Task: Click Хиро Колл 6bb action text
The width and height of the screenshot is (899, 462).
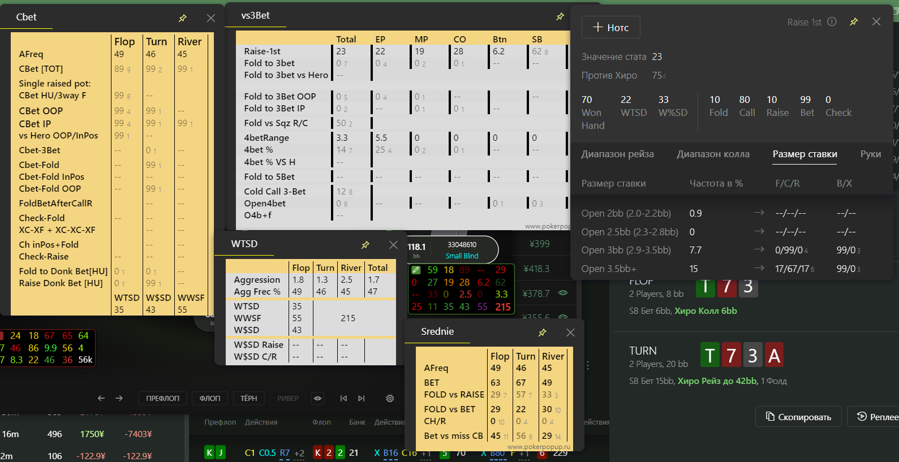Action: 706,310
